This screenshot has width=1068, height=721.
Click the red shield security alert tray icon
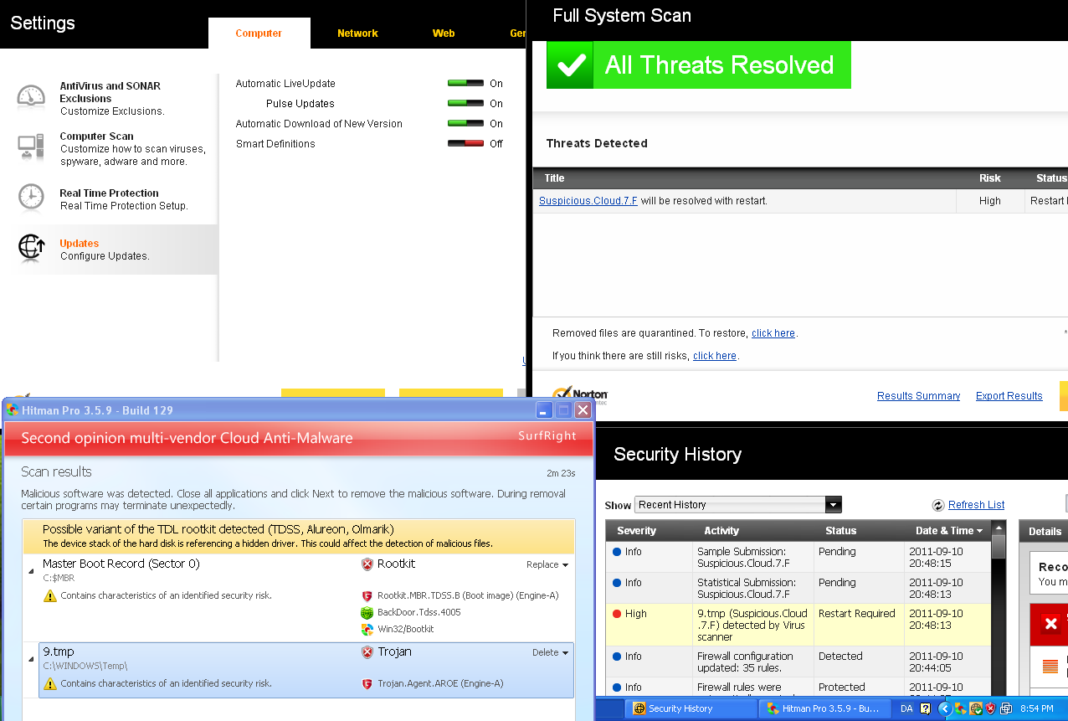pyautogui.click(x=990, y=708)
